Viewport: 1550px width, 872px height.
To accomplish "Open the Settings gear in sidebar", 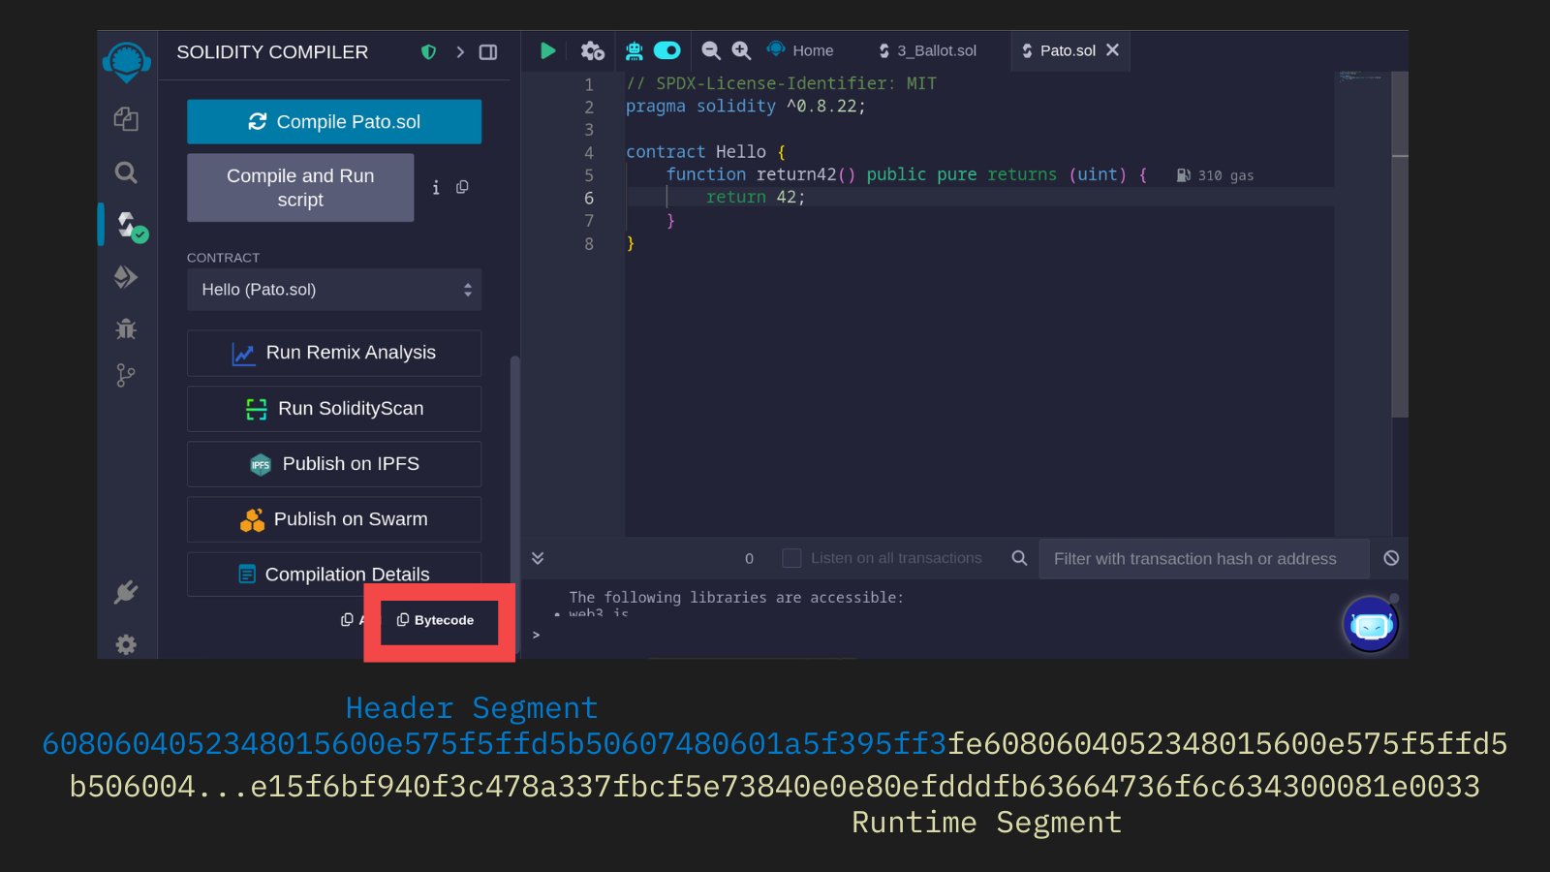I will point(126,644).
